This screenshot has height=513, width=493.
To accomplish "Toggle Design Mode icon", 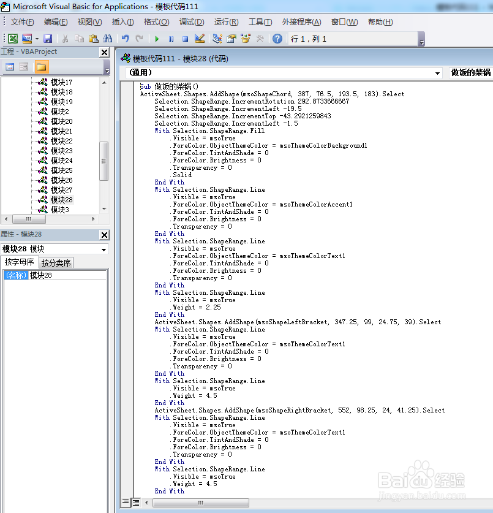I will (200, 39).
